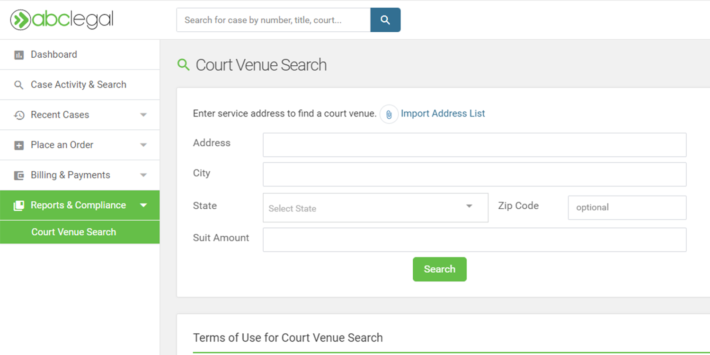Click the Billing & Payments wallet icon
The width and height of the screenshot is (710, 355).
coord(19,176)
